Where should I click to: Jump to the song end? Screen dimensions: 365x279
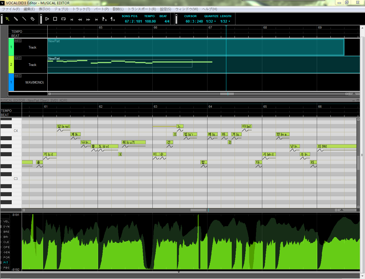pyautogui.click(x=96, y=19)
